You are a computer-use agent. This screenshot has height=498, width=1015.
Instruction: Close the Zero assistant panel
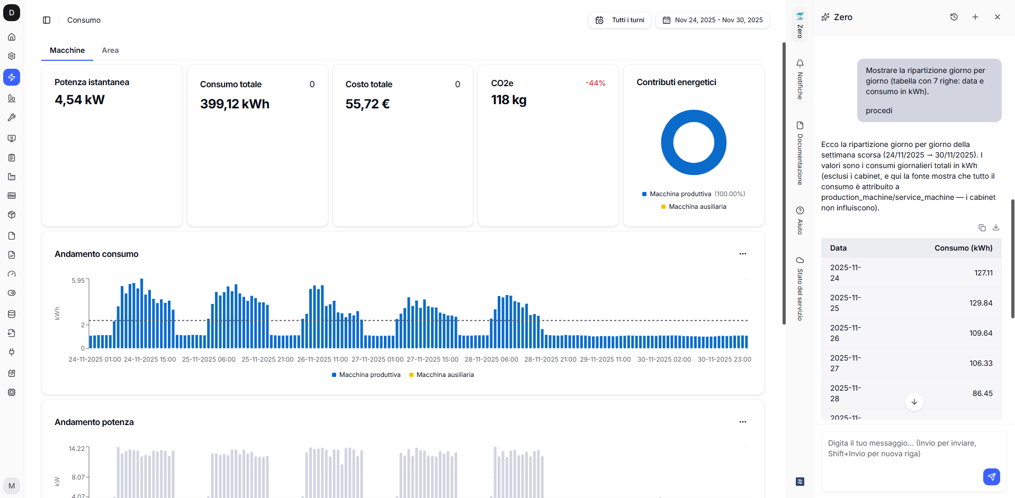point(998,17)
